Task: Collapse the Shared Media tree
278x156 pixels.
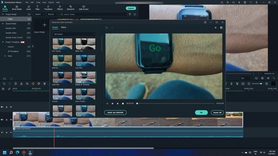Action: point(3,23)
